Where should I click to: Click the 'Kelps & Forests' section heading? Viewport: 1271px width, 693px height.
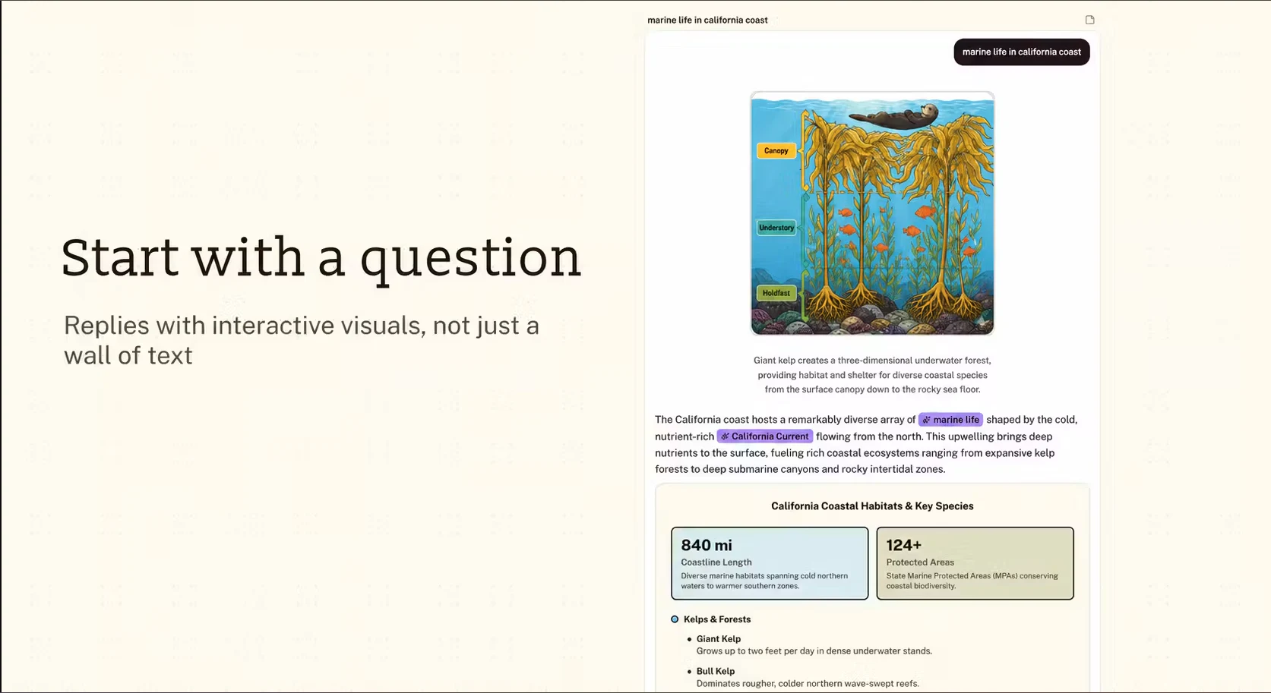(717, 619)
